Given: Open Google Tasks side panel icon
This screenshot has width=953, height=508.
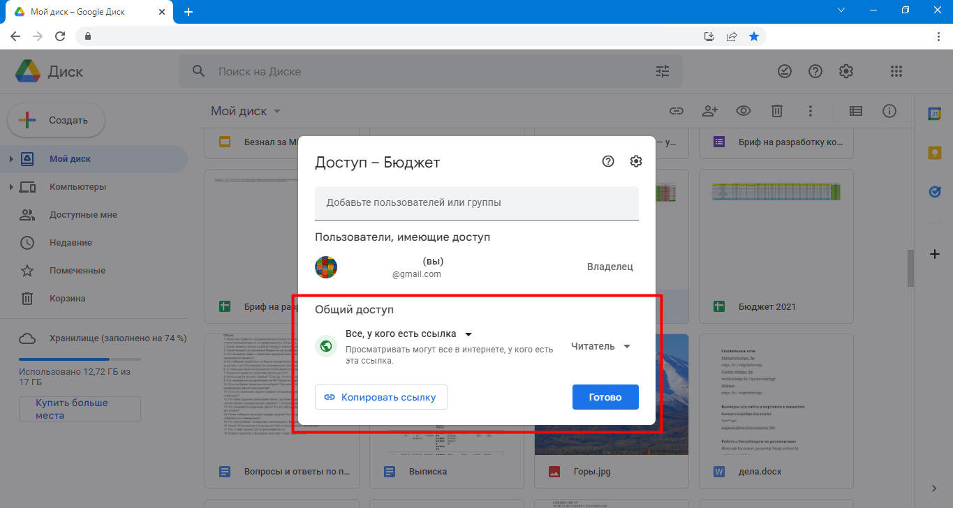Looking at the screenshot, I should pos(934,191).
